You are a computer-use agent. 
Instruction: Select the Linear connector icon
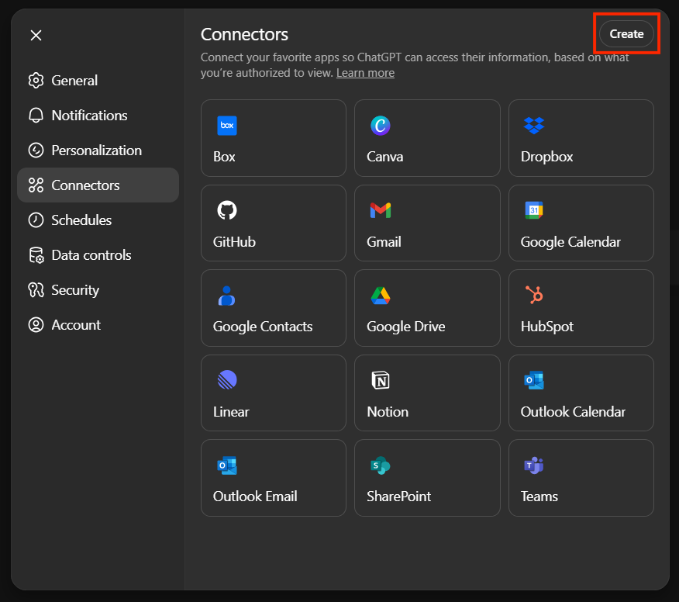pos(226,380)
